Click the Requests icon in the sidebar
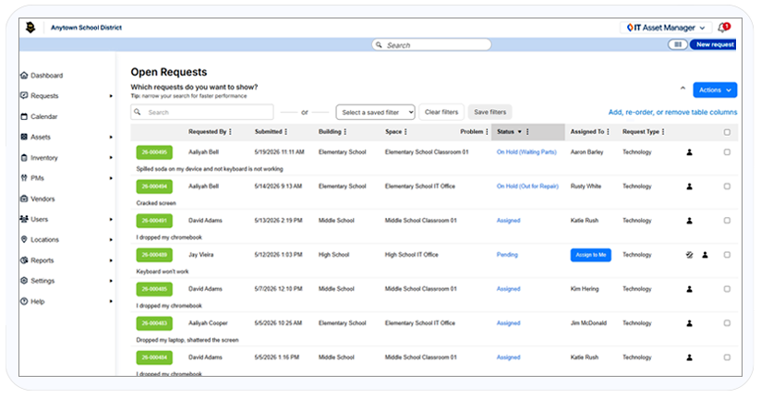This screenshot has width=761, height=398. [x=24, y=96]
